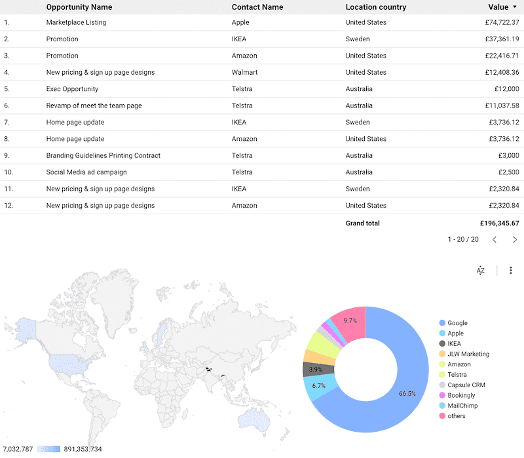Click the Apple contact cell

point(240,22)
